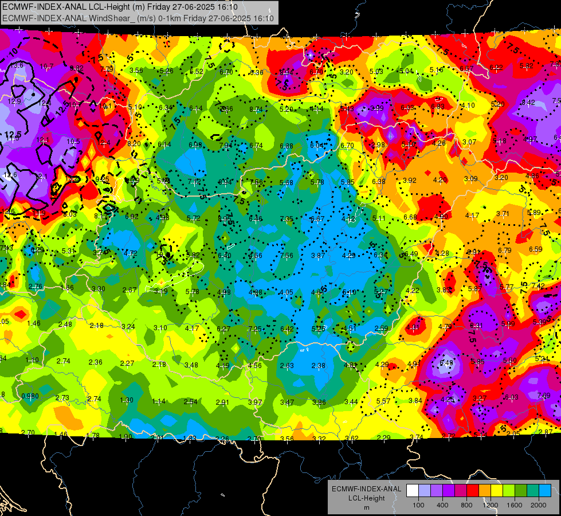Click the wind shear value '3.19'
The image size is (561, 516).
click(x=160, y=291)
